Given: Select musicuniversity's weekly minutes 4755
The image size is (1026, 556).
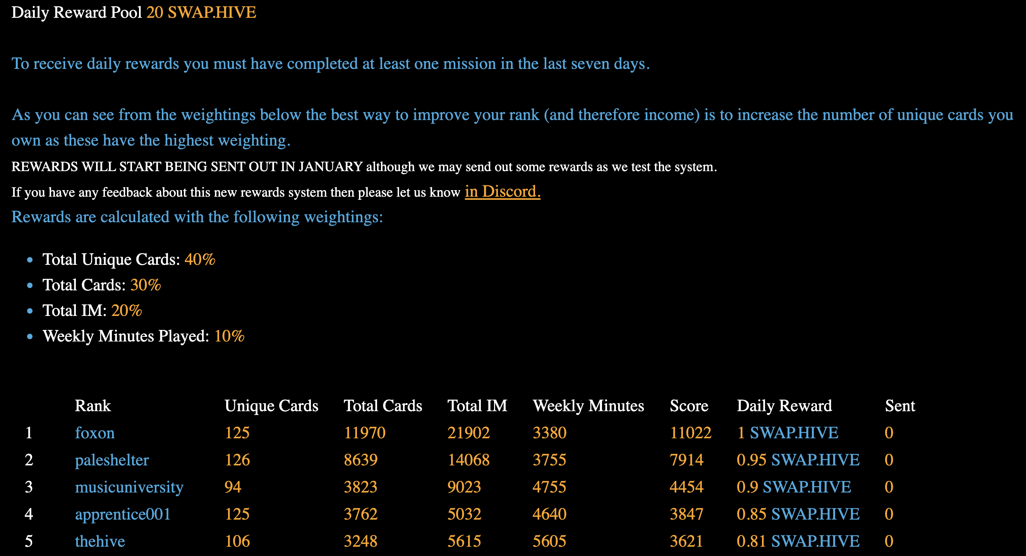Looking at the screenshot, I should [x=549, y=487].
